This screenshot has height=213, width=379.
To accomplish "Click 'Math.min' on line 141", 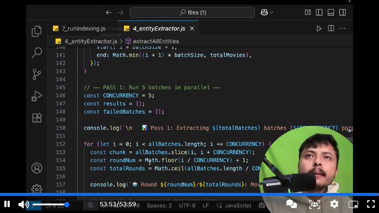I will tap(125, 55).
